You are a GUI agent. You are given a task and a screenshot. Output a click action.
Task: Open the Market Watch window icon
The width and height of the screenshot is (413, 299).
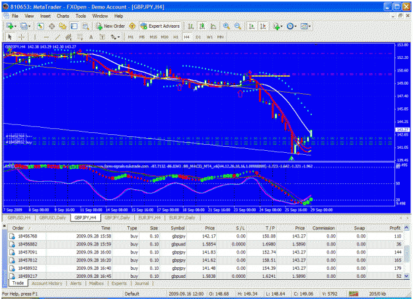coord(40,26)
